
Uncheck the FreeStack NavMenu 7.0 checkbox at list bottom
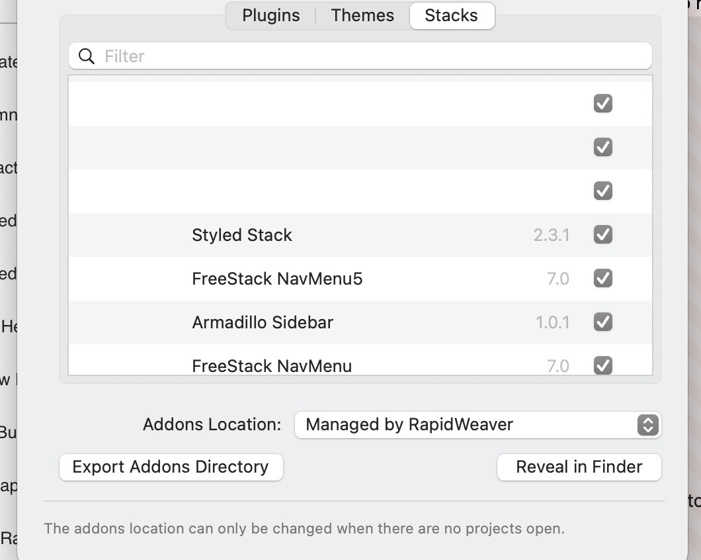602,365
